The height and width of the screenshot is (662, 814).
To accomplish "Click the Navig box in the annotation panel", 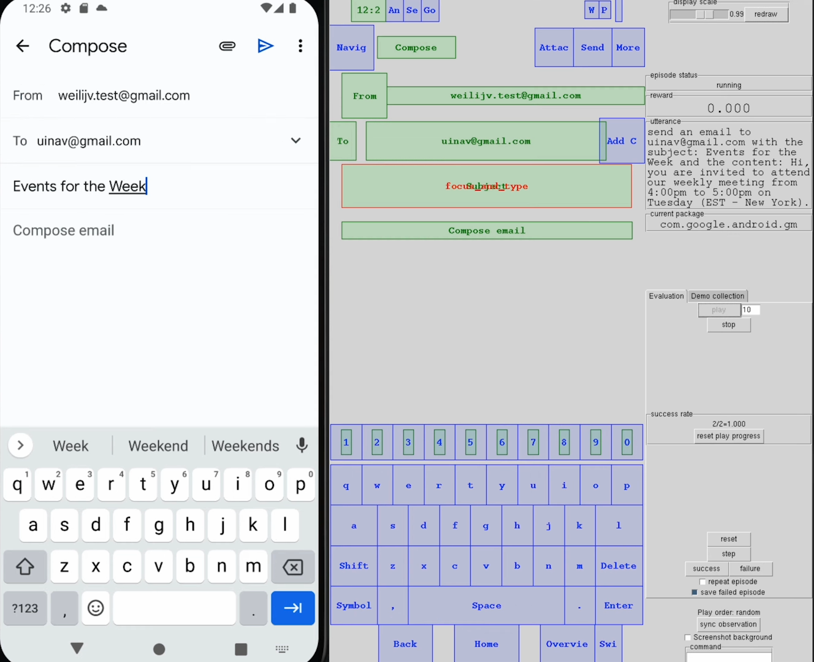I will tap(352, 47).
